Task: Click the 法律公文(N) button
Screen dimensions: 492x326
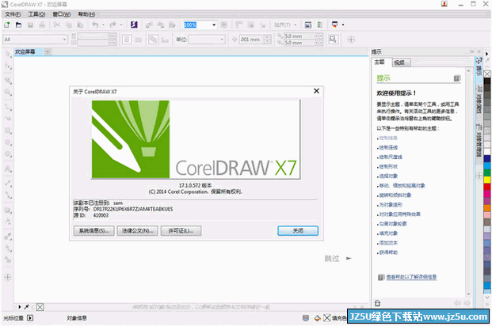Action: (x=137, y=231)
